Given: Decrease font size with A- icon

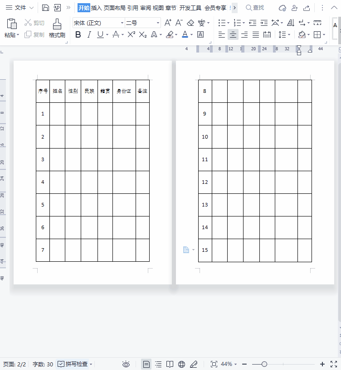Looking at the screenshot, I should click(179, 23).
